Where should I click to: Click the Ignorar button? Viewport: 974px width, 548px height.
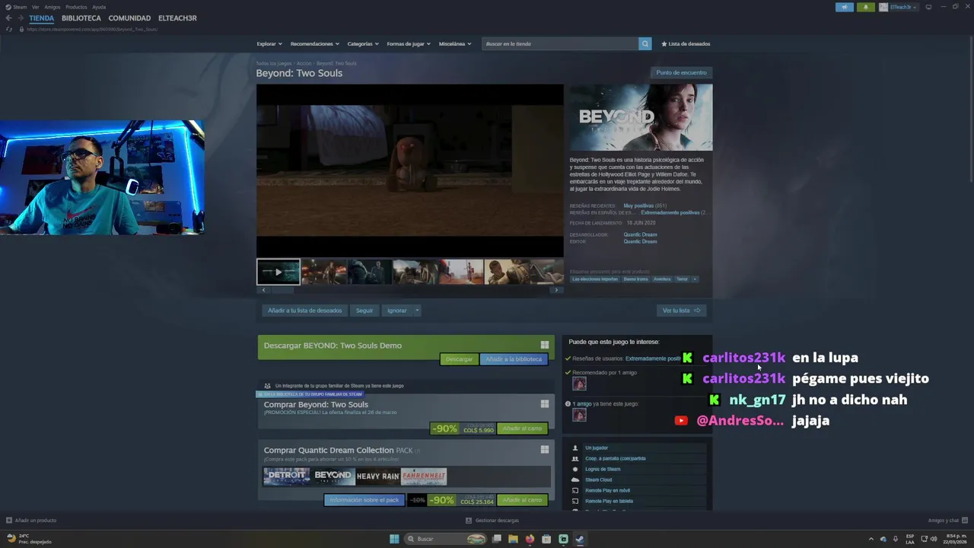(397, 311)
